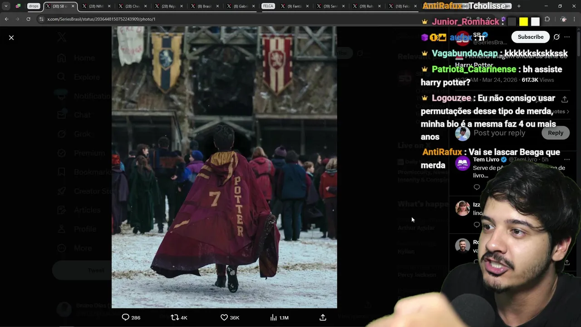Image resolution: width=581 pixels, height=327 pixels.
Task: Switch to the (9) Fanta tab
Action: (293, 6)
